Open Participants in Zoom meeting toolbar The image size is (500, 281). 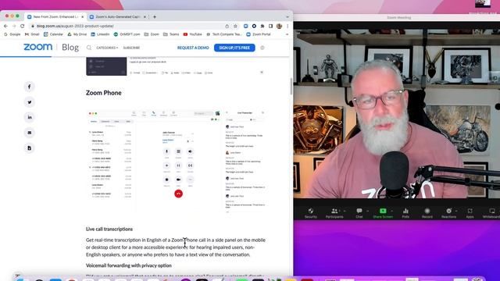click(334, 213)
